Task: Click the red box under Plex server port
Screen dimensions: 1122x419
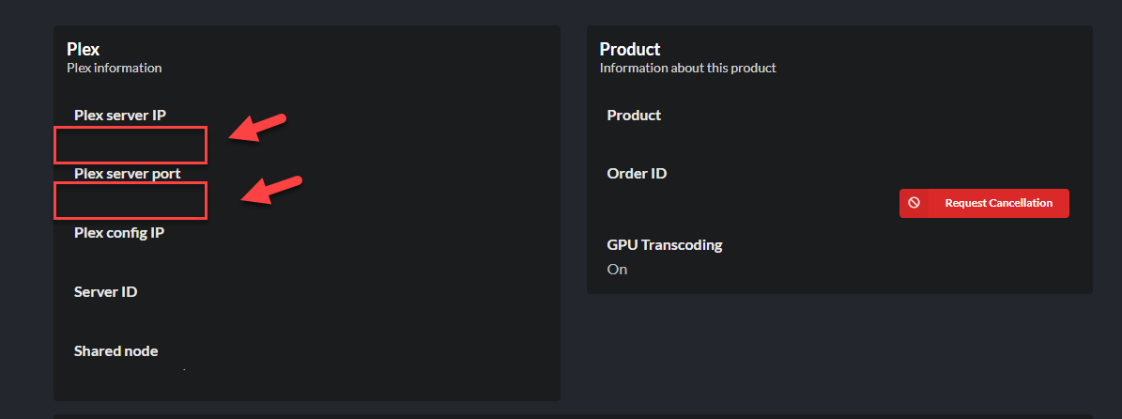Action: point(131,201)
